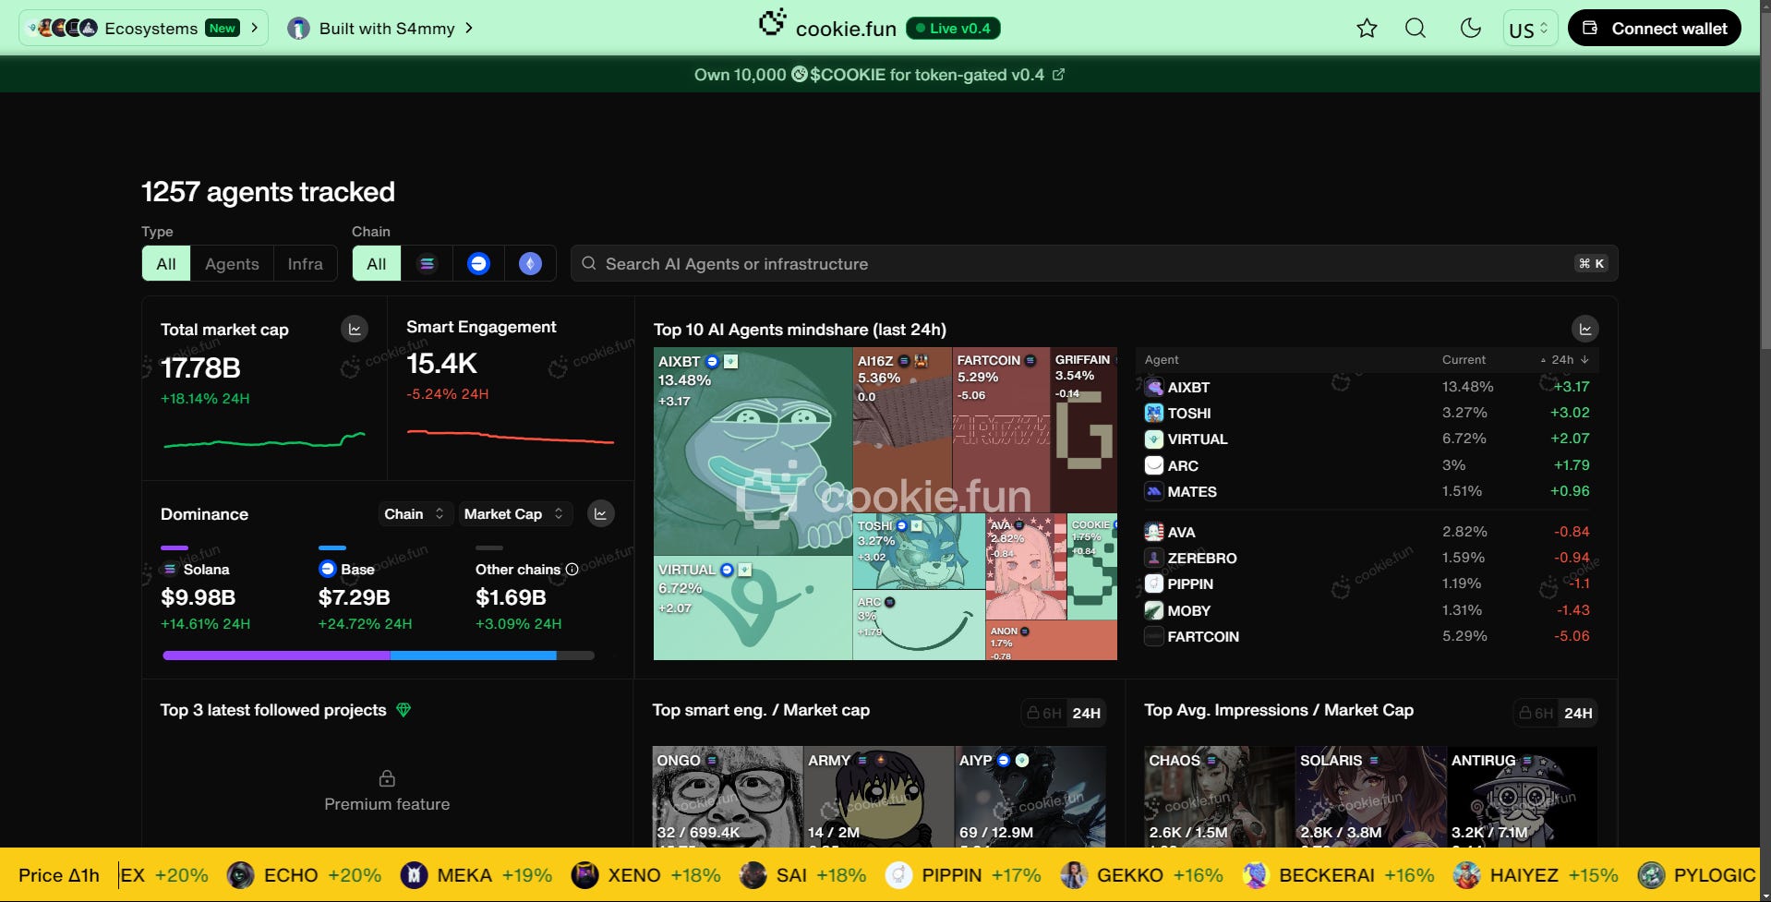Click the Base blue dominance marker
Viewport: 1771px width, 902px height.
pos(331,548)
